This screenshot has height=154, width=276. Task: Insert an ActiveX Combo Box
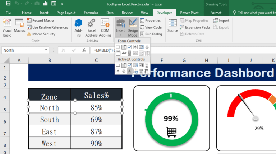click(x=124, y=65)
